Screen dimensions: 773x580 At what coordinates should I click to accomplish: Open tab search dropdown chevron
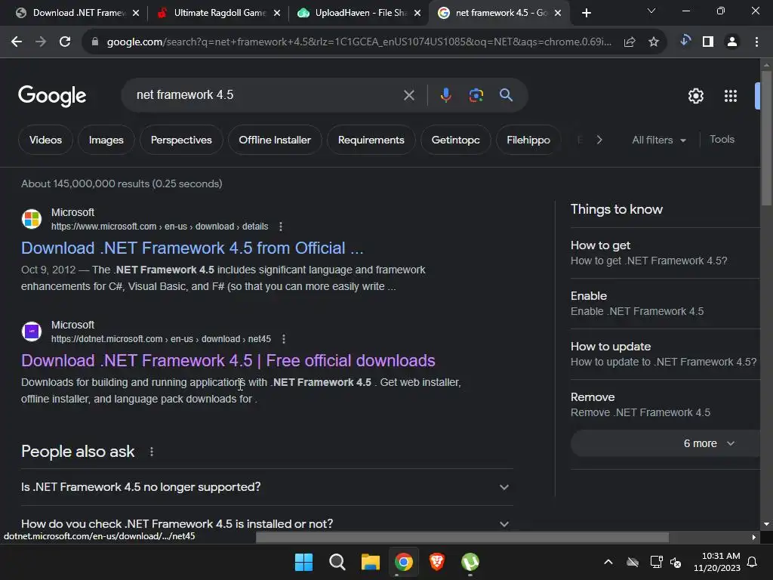coord(651,11)
